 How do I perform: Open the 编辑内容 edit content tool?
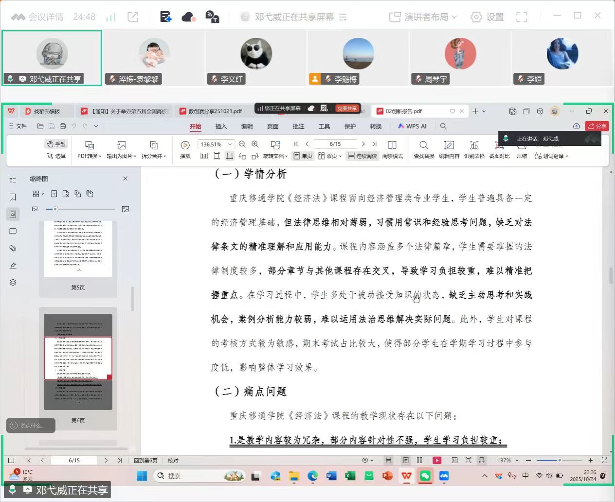coord(449,145)
